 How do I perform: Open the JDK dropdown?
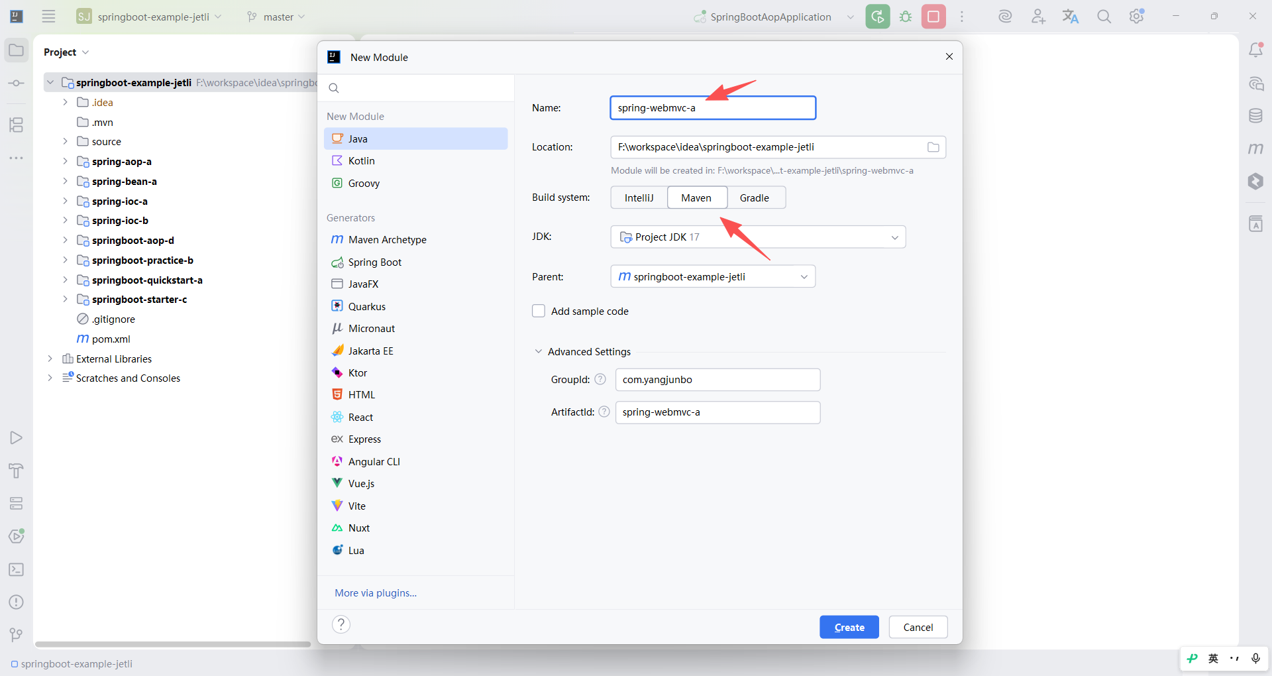click(x=758, y=237)
